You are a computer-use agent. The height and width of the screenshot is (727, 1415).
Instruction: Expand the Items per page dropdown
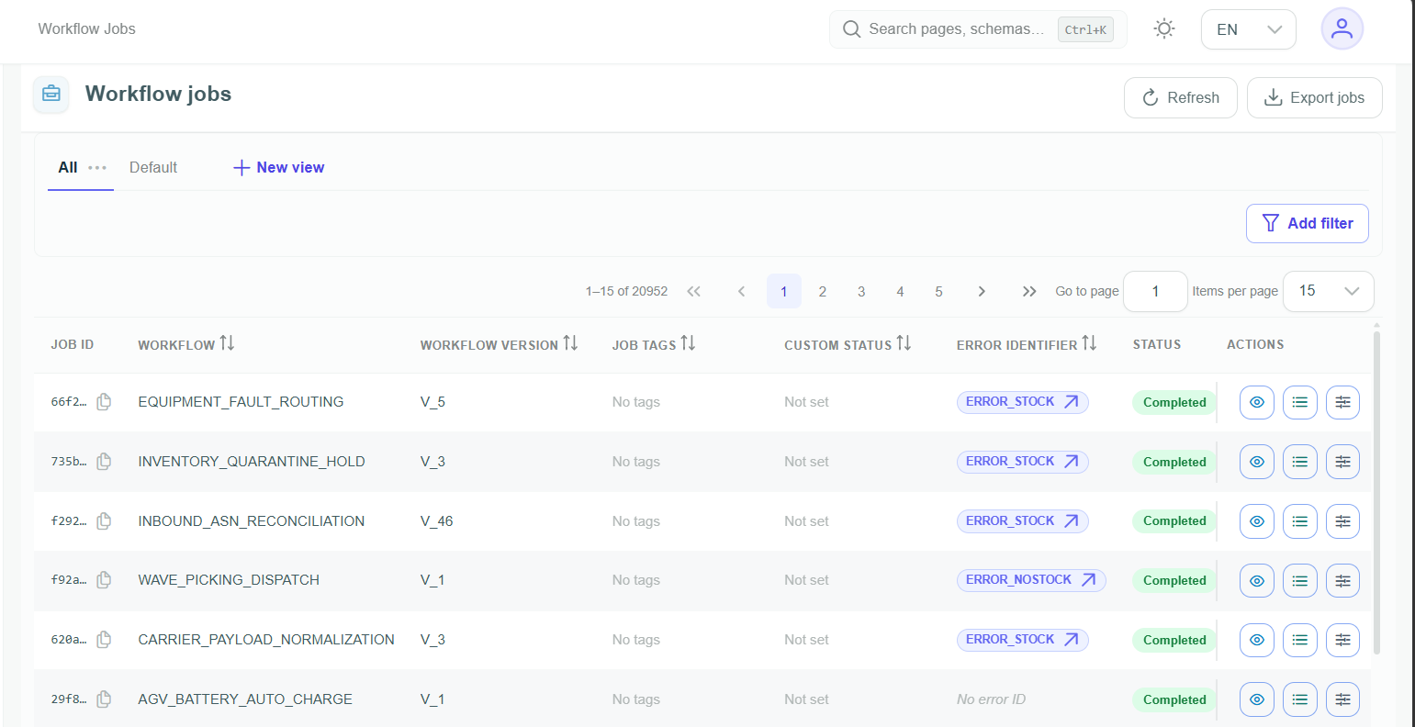point(1328,291)
